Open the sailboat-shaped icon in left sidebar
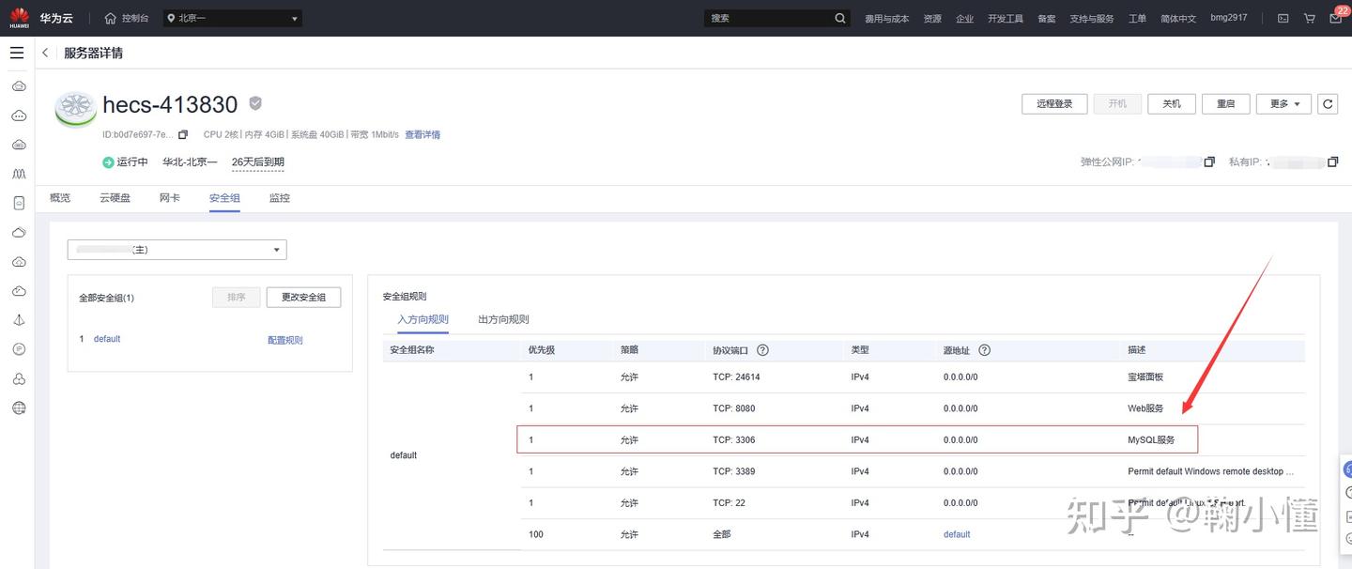1352x569 pixels. pos(18,320)
